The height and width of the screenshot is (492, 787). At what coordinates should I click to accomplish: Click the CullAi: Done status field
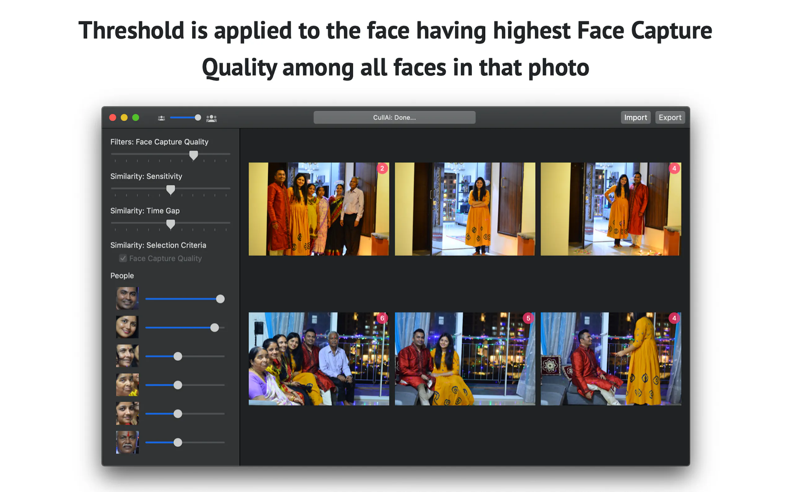click(x=394, y=117)
